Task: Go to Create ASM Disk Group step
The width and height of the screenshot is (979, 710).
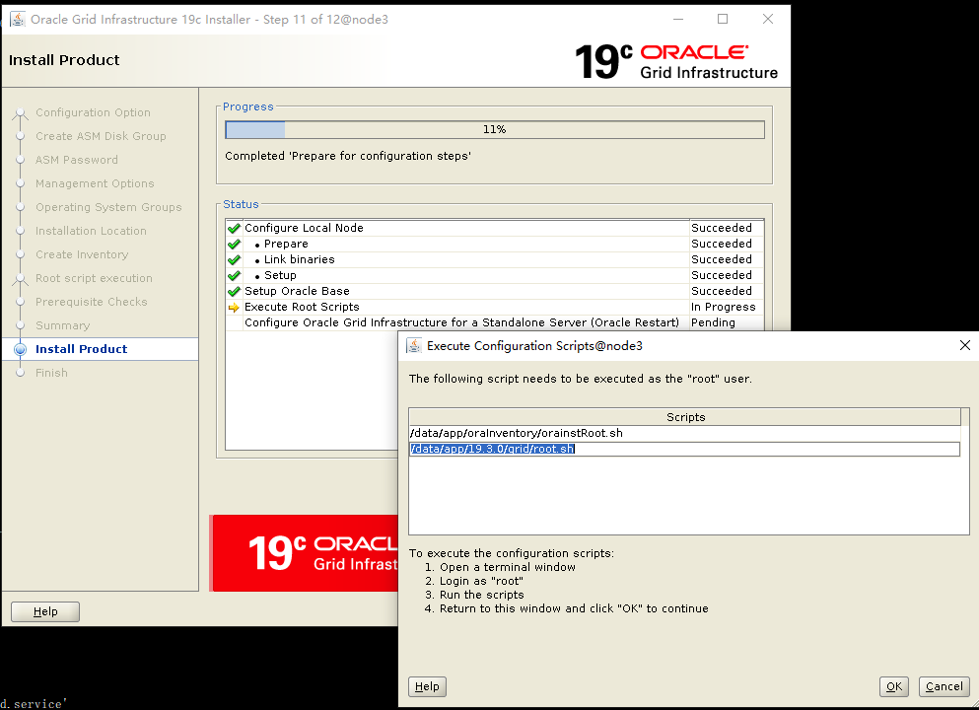Action: pyautogui.click(x=101, y=136)
